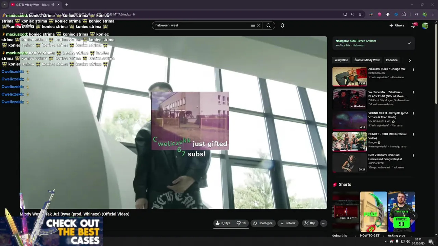This screenshot has width=438, height=246.
Task: Open YOUNG MULTI - Skrzydła video title
Action: (x=388, y=115)
